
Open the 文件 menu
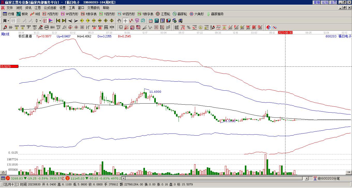[10, 8]
